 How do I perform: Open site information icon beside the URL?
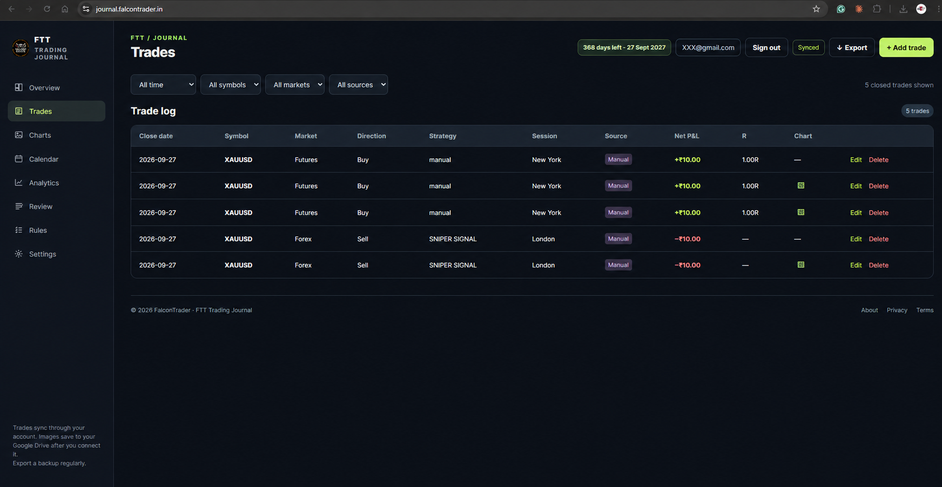pos(86,9)
